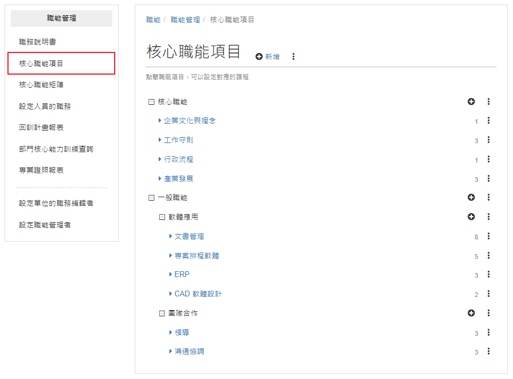
Task: Open the 溝通協調 competency link
Action: (189, 352)
